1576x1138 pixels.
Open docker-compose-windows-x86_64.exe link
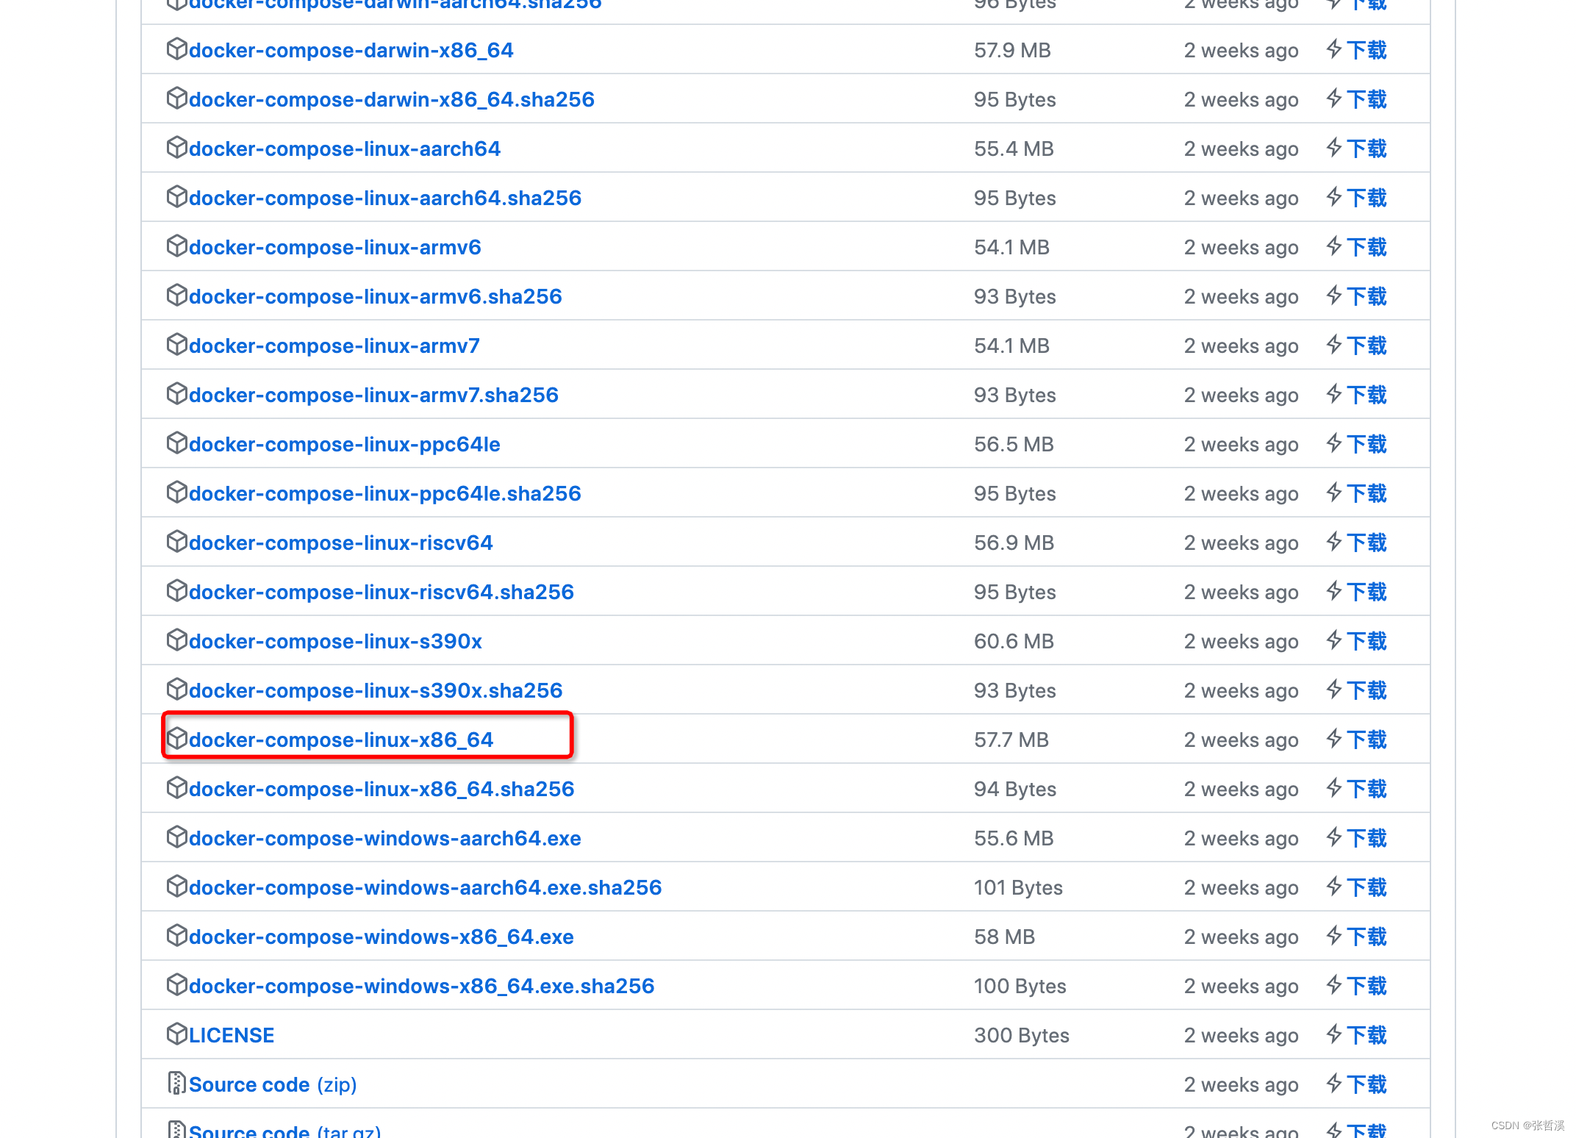(381, 937)
